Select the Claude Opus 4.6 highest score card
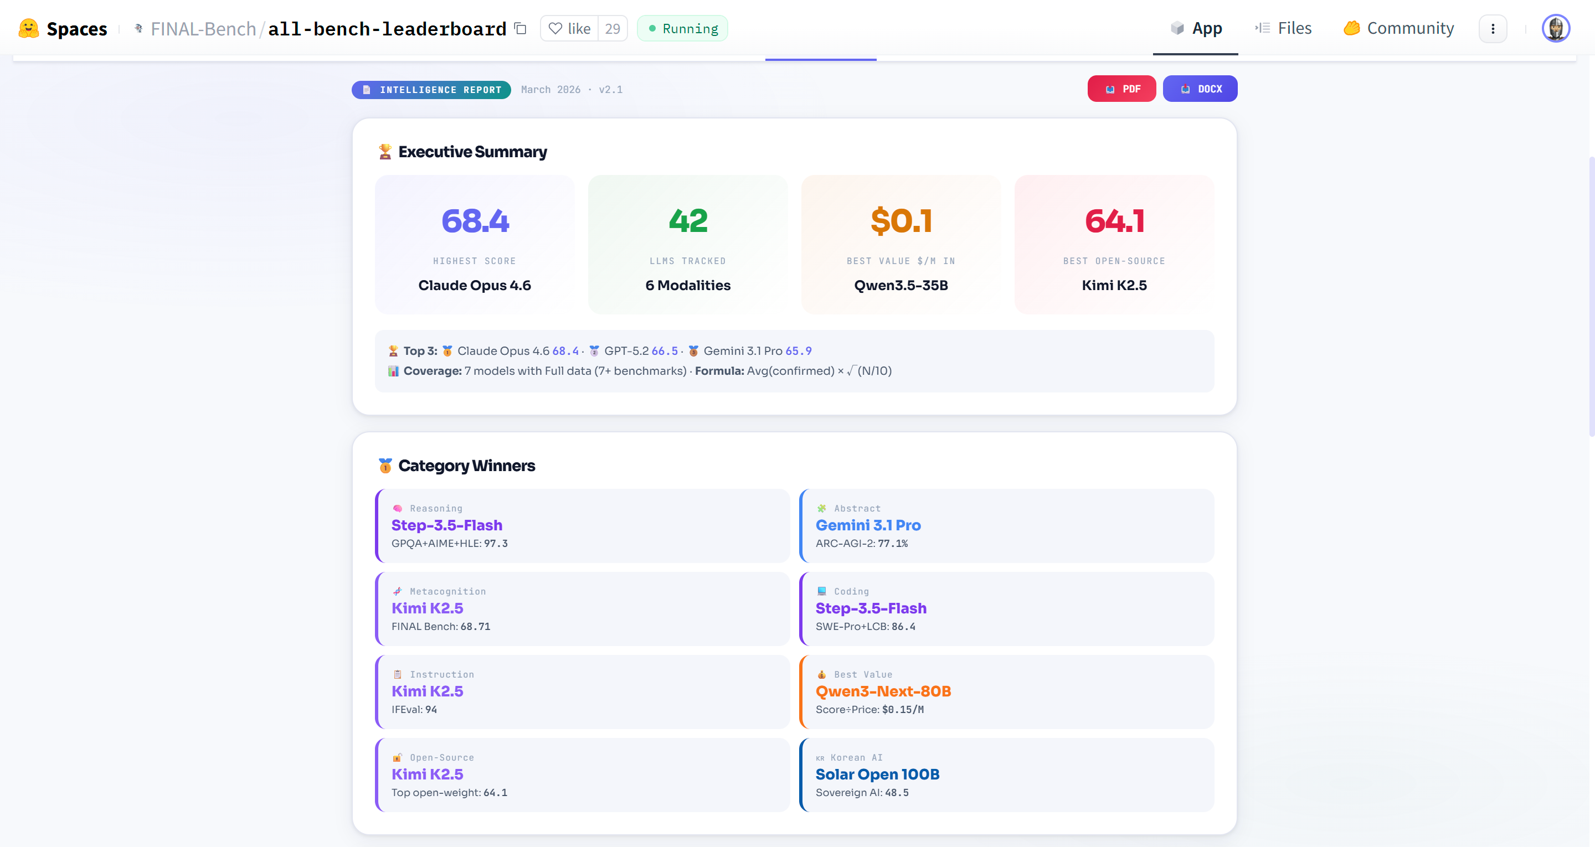Screen dimensions: 1595x847 474,245
